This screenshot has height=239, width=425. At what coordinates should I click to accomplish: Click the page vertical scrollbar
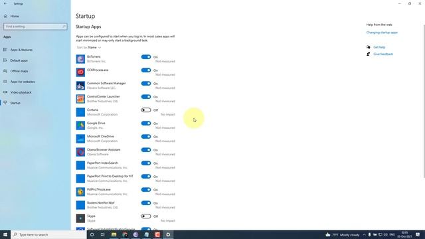pos(424,102)
